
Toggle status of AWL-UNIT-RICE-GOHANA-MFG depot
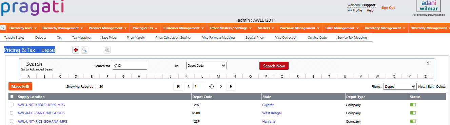coord(413,121)
